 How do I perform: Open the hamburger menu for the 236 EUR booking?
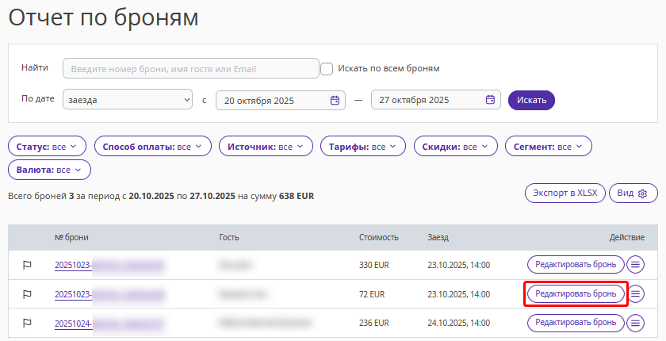coord(635,323)
